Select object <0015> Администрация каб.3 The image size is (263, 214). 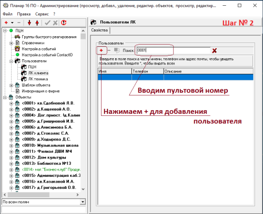[x=51, y=176]
